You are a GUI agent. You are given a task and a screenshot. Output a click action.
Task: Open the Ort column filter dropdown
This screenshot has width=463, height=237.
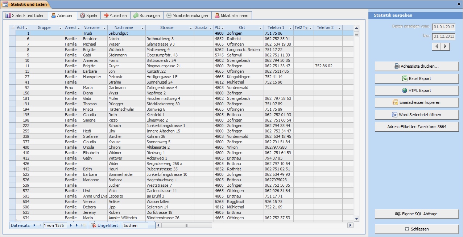click(x=261, y=27)
